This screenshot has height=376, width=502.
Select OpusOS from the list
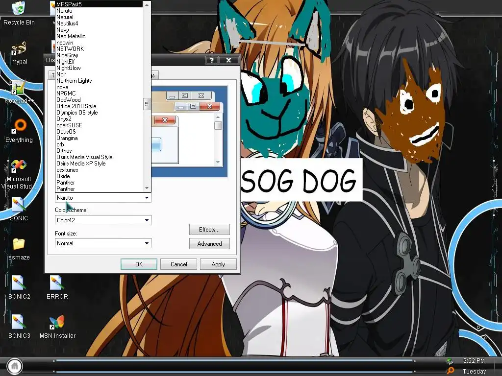coord(99,132)
